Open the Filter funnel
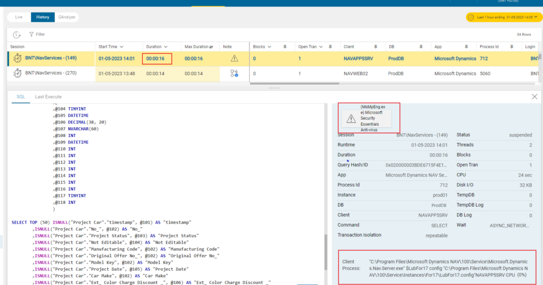 pyautogui.click(x=37, y=34)
